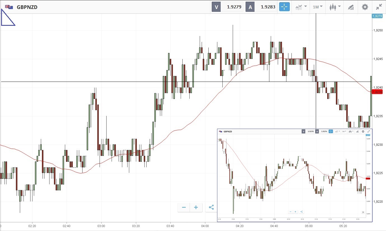Click the 1,9245 label on main price axis
386x231 pixels.
pyautogui.click(x=378, y=59)
